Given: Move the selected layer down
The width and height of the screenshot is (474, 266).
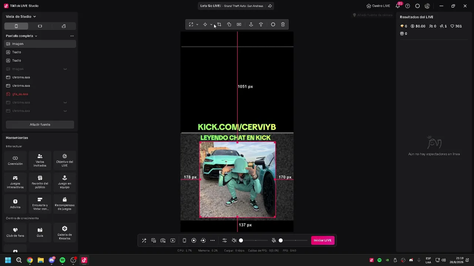Looking at the screenshot, I should click(261, 24).
